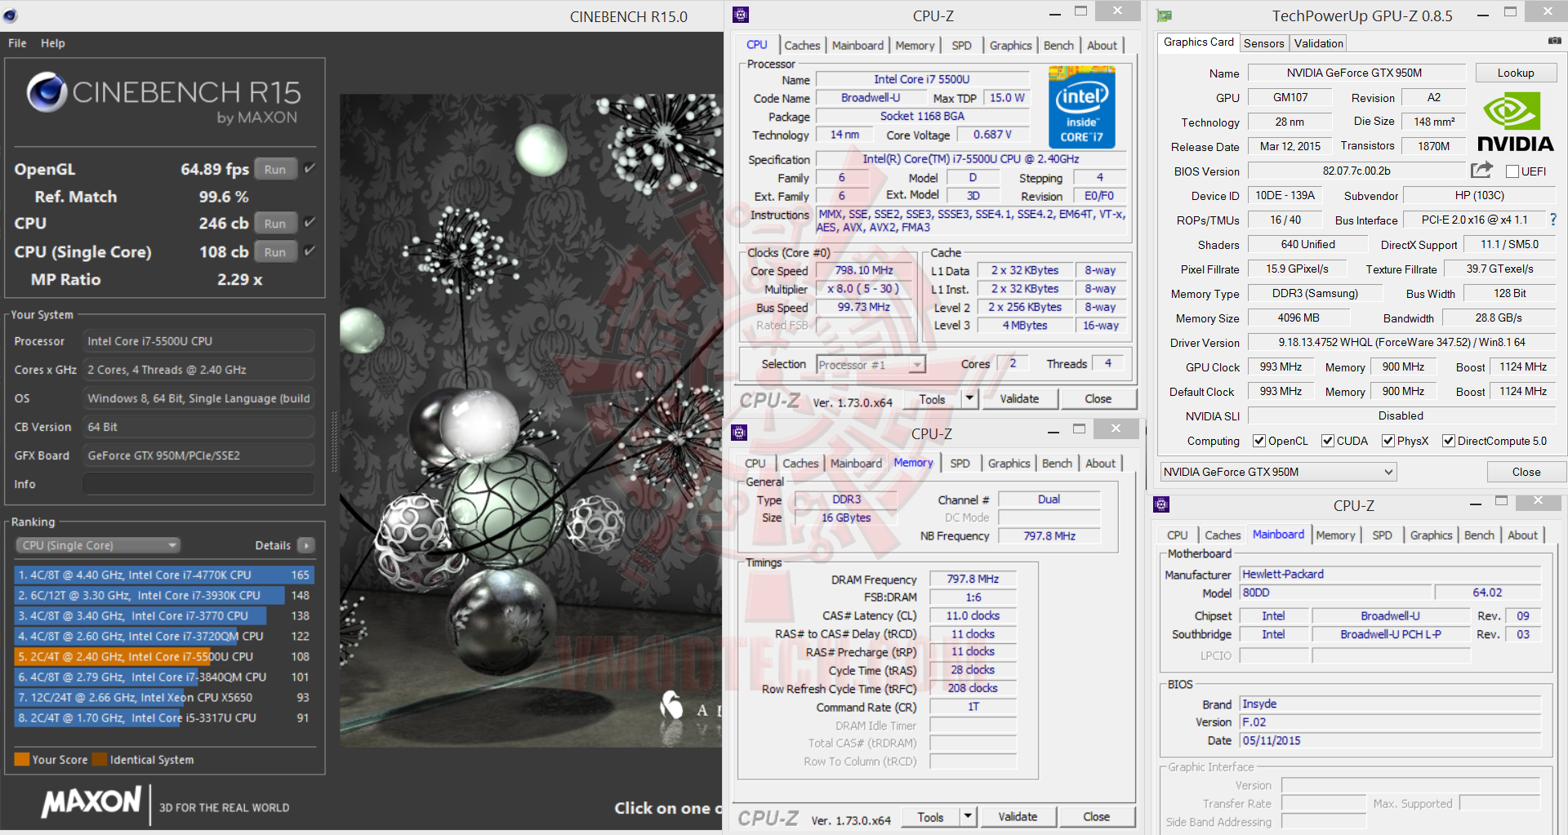Run the OpenGL benchmark test
Image resolution: width=1568 pixels, height=835 pixels.
[x=275, y=170]
